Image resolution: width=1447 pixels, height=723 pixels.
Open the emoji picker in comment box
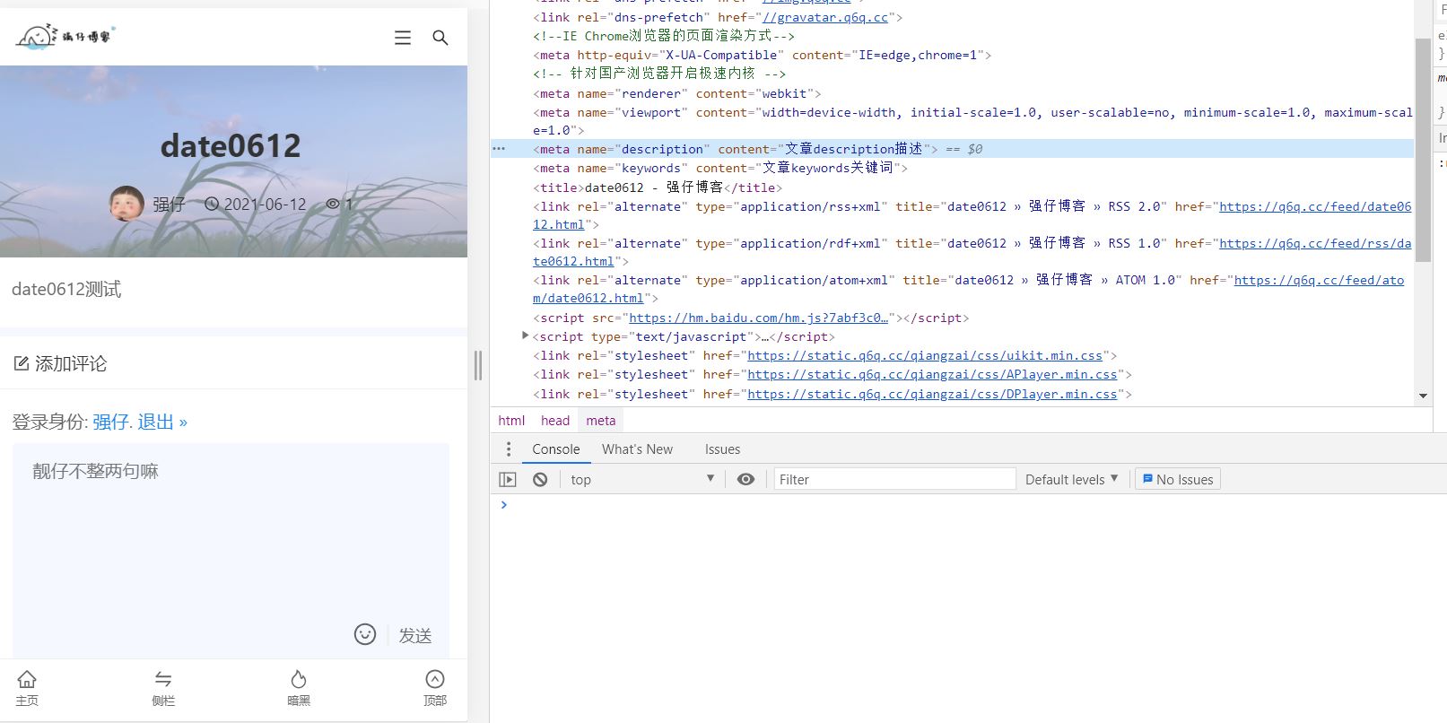[364, 634]
